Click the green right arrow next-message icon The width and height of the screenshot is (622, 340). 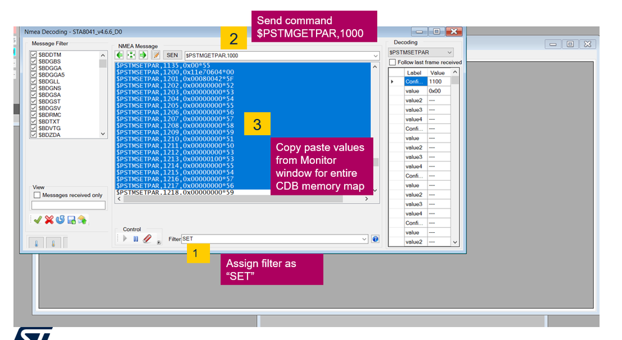pyautogui.click(x=143, y=55)
